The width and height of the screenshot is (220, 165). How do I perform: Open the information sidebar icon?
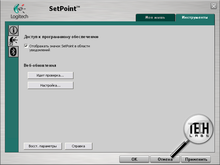click(13, 30)
